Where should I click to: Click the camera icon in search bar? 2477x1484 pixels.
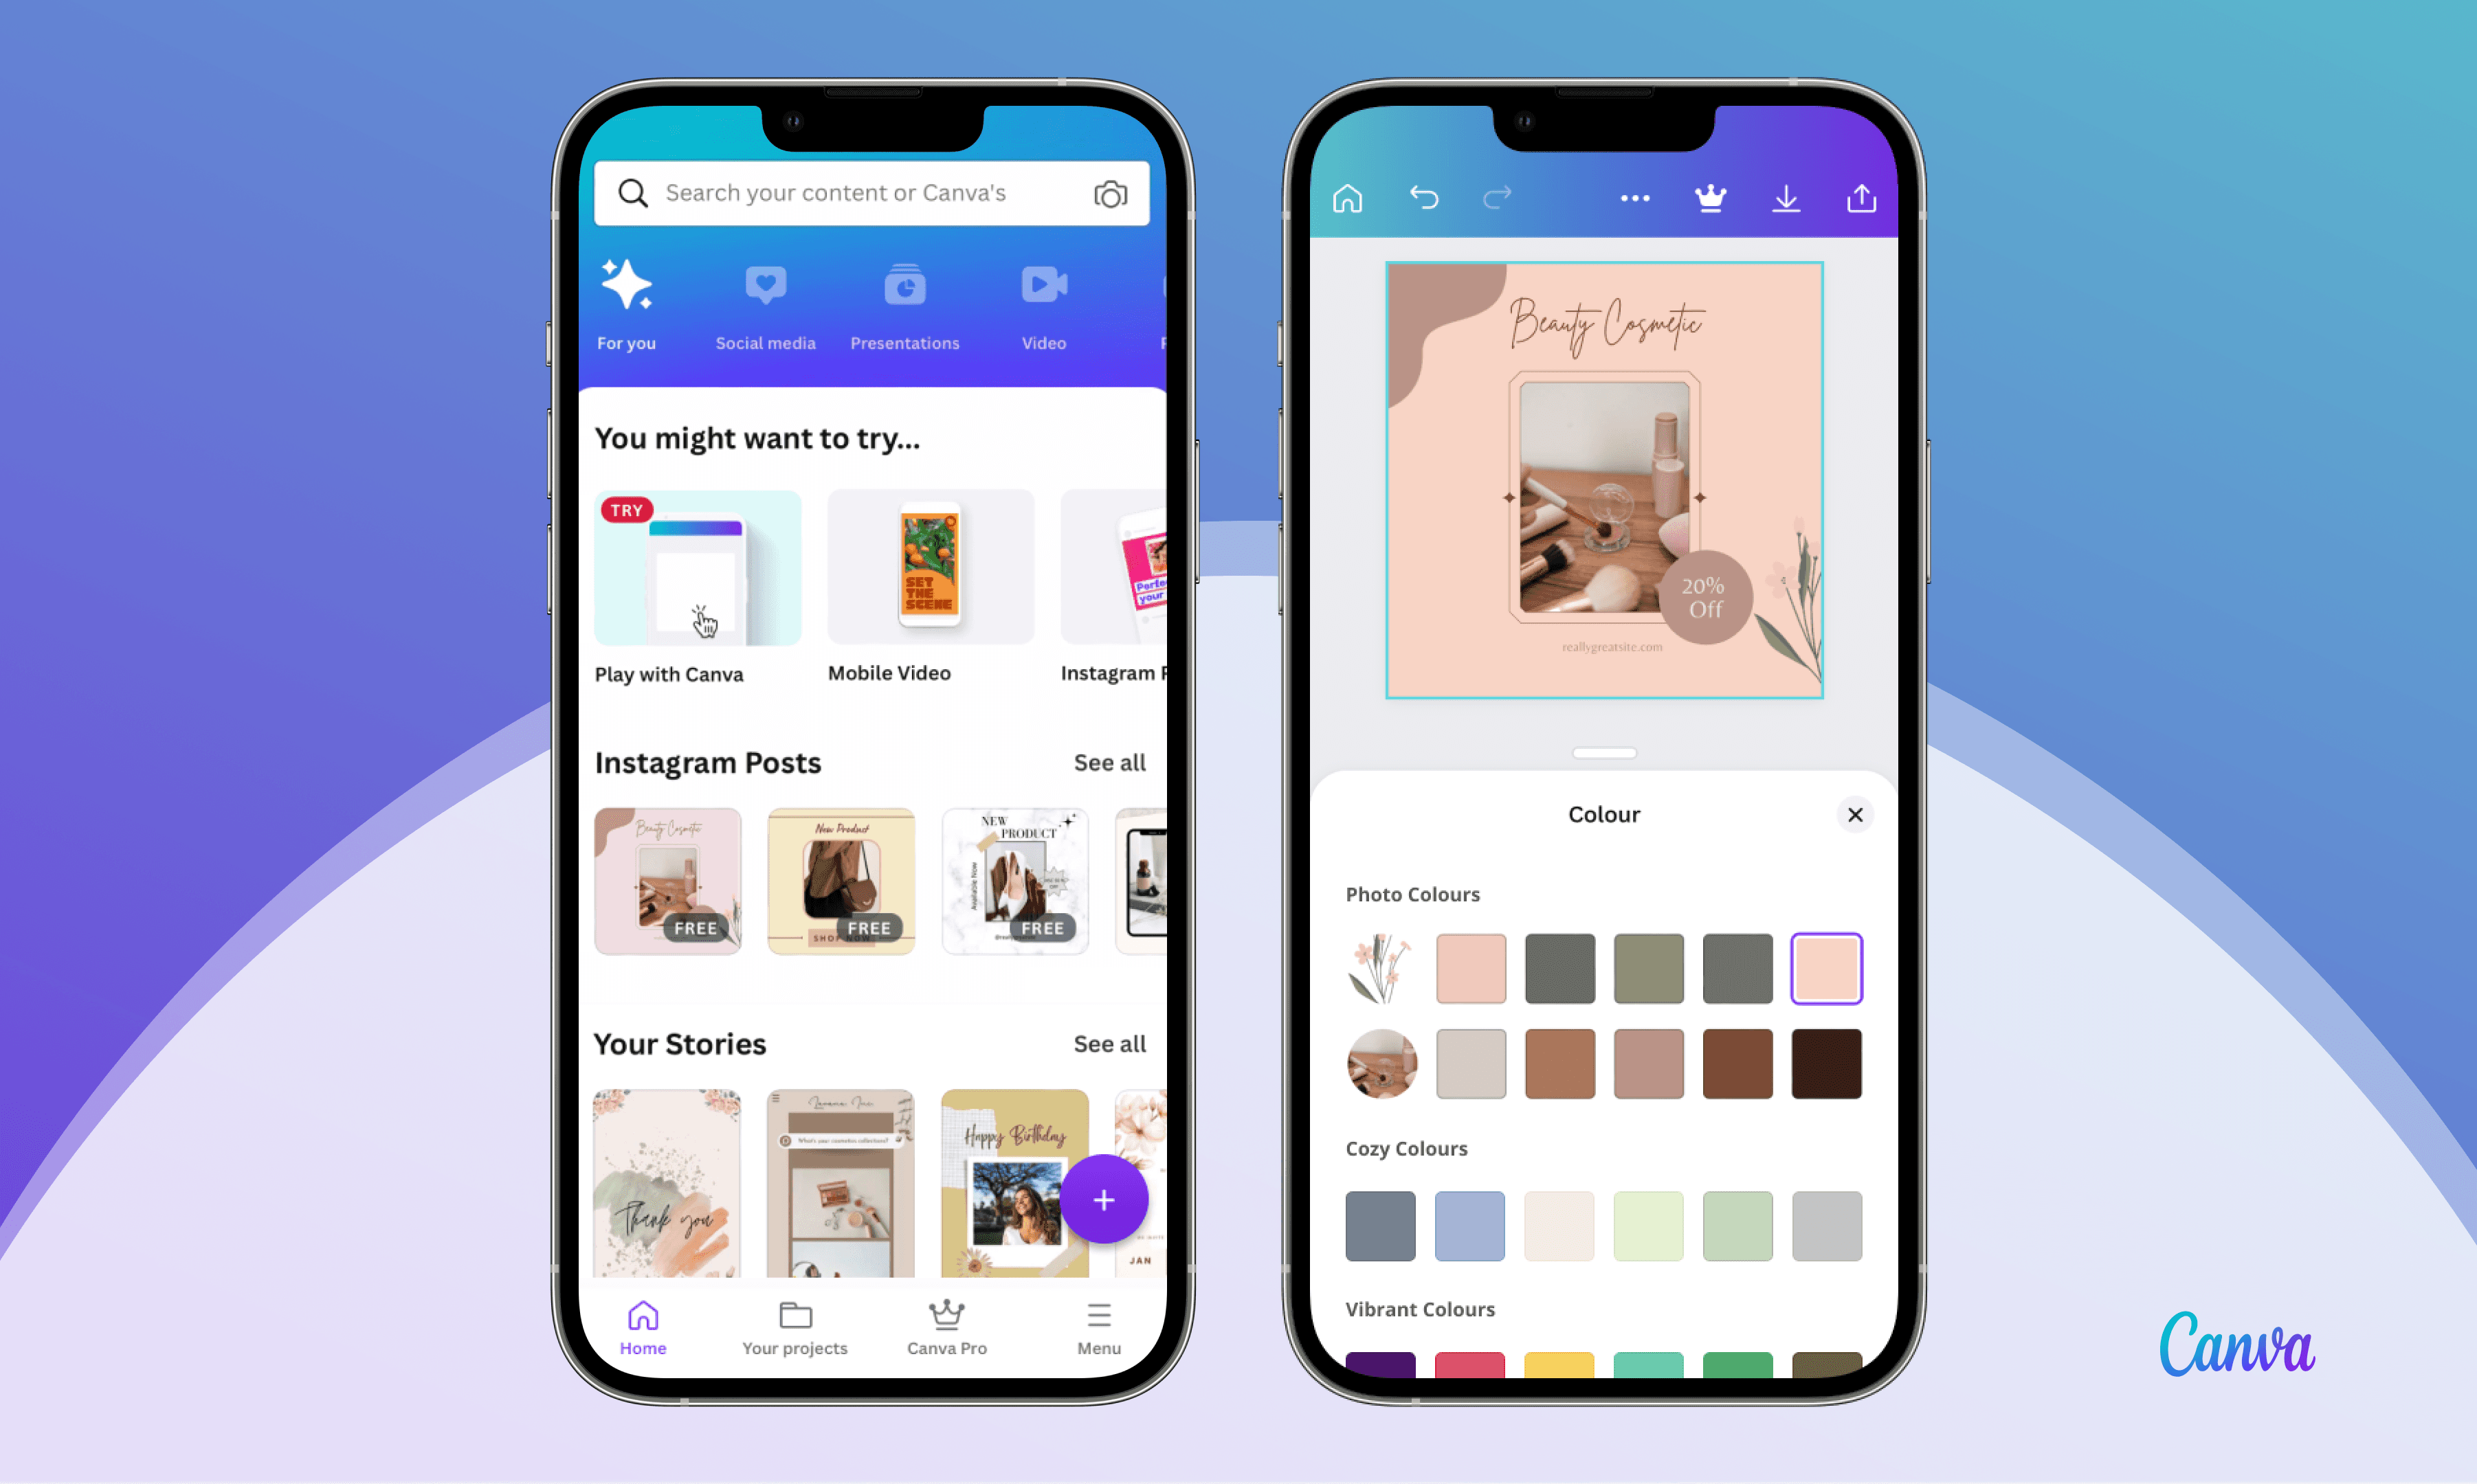click(1113, 192)
